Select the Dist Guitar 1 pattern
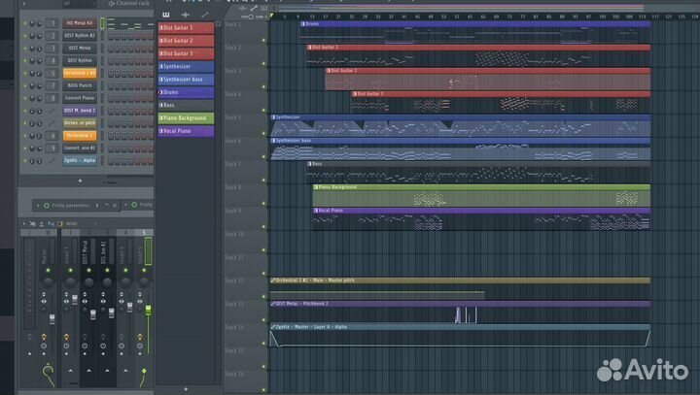This screenshot has height=395, width=700. tap(186, 28)
